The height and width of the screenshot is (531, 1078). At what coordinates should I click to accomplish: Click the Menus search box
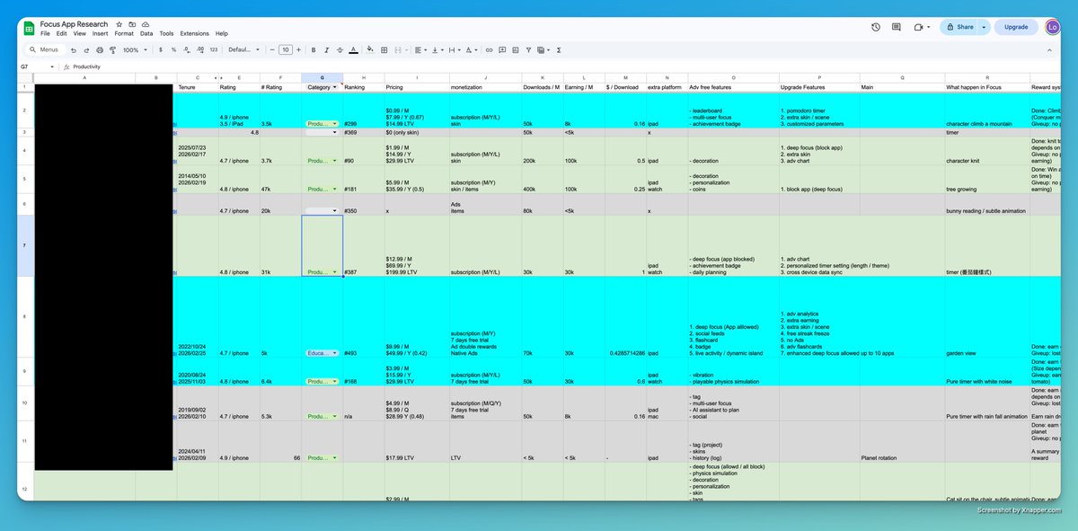coord(44,49)
